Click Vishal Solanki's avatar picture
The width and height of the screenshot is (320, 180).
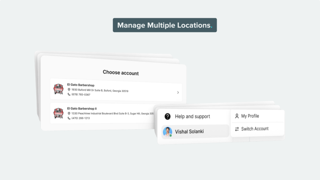[167, 132]
